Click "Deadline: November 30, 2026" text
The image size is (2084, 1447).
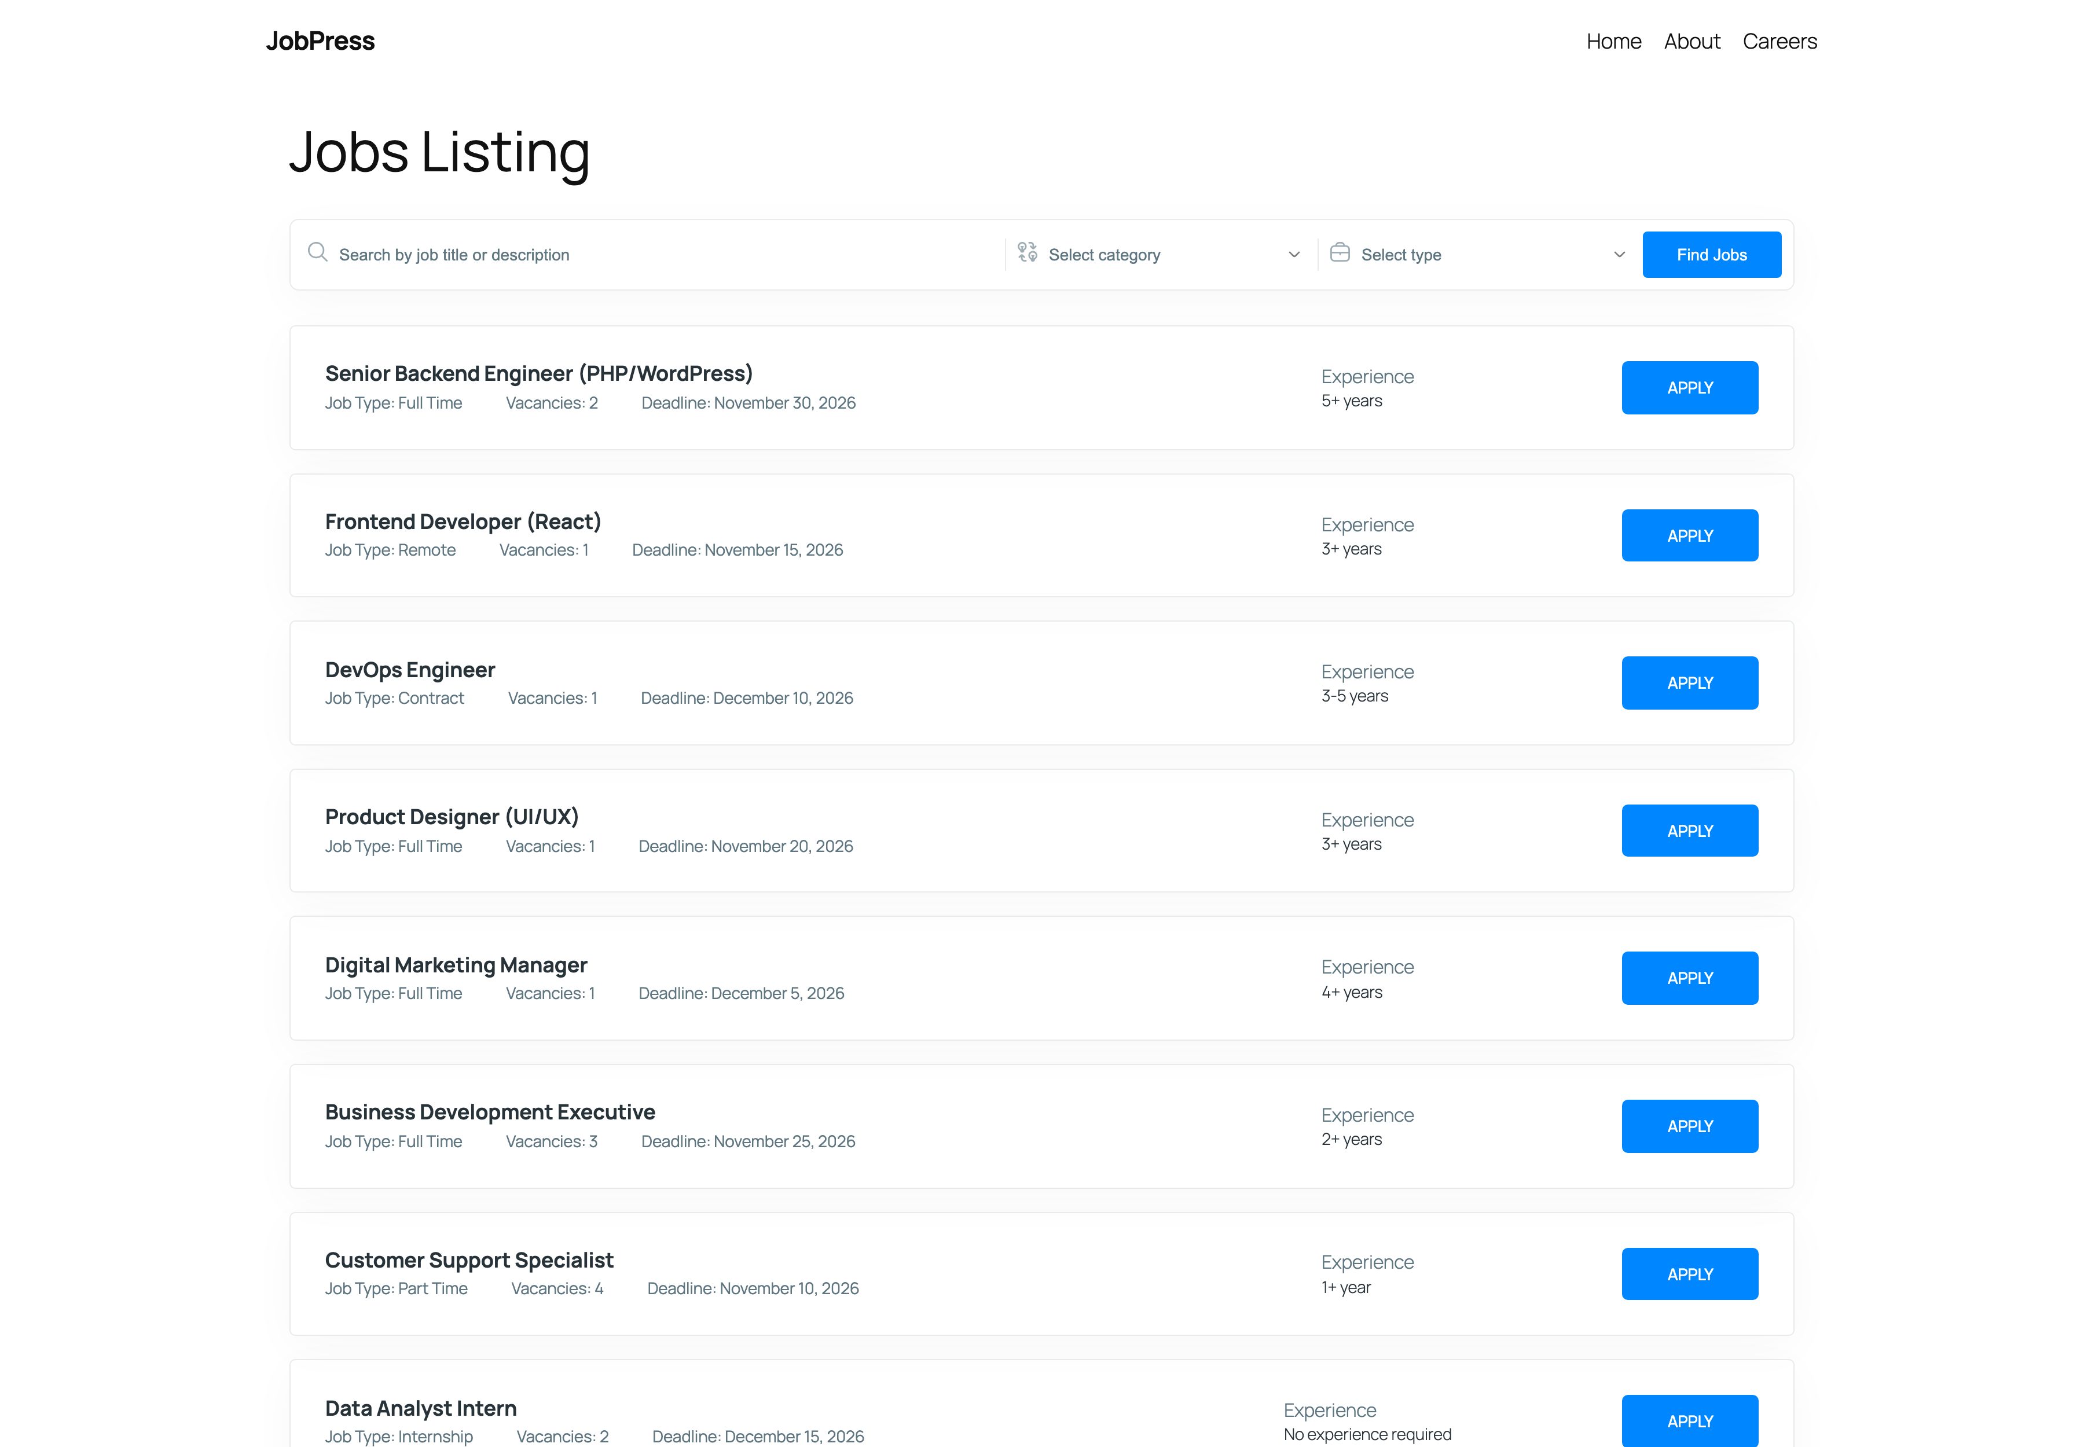pos(748,403)
